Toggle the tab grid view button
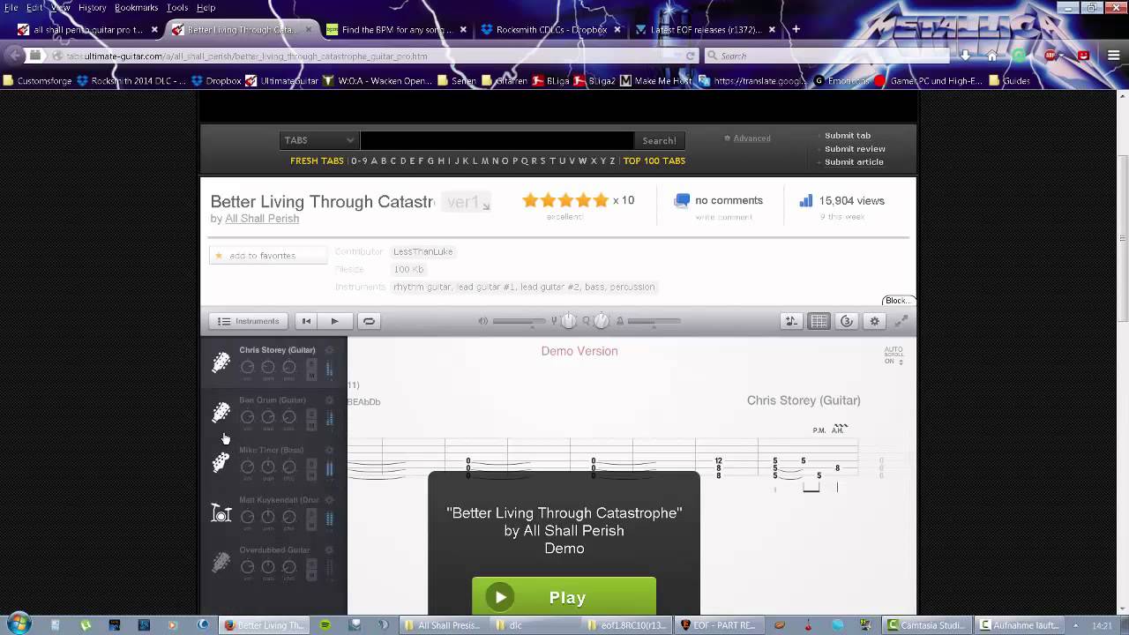Viewport: 1129px width, 635px height. pyautogui.click(x=819, y=321)
